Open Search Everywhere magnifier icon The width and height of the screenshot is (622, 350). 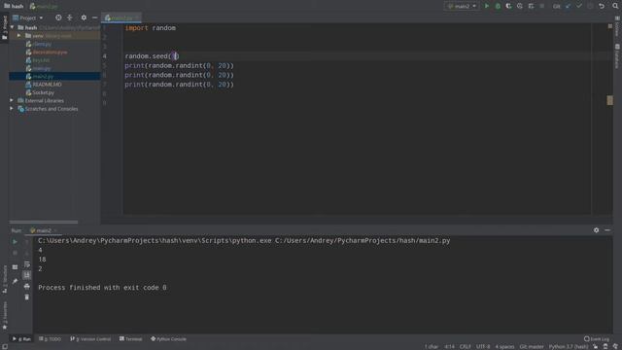pyautogui.click(x=615, y=6)
